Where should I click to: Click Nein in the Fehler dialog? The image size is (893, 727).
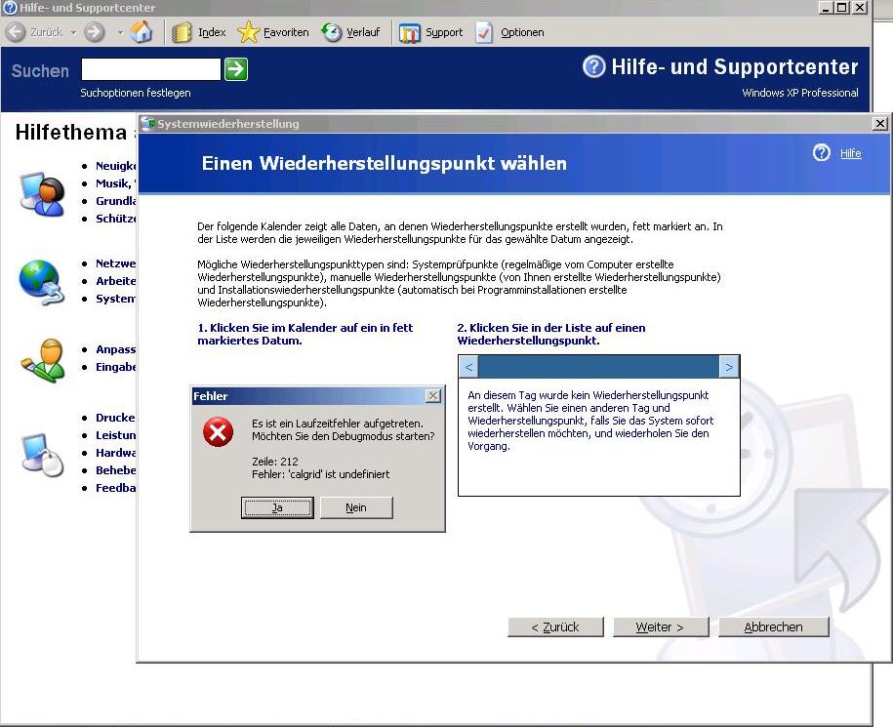[x=356, y=507]
